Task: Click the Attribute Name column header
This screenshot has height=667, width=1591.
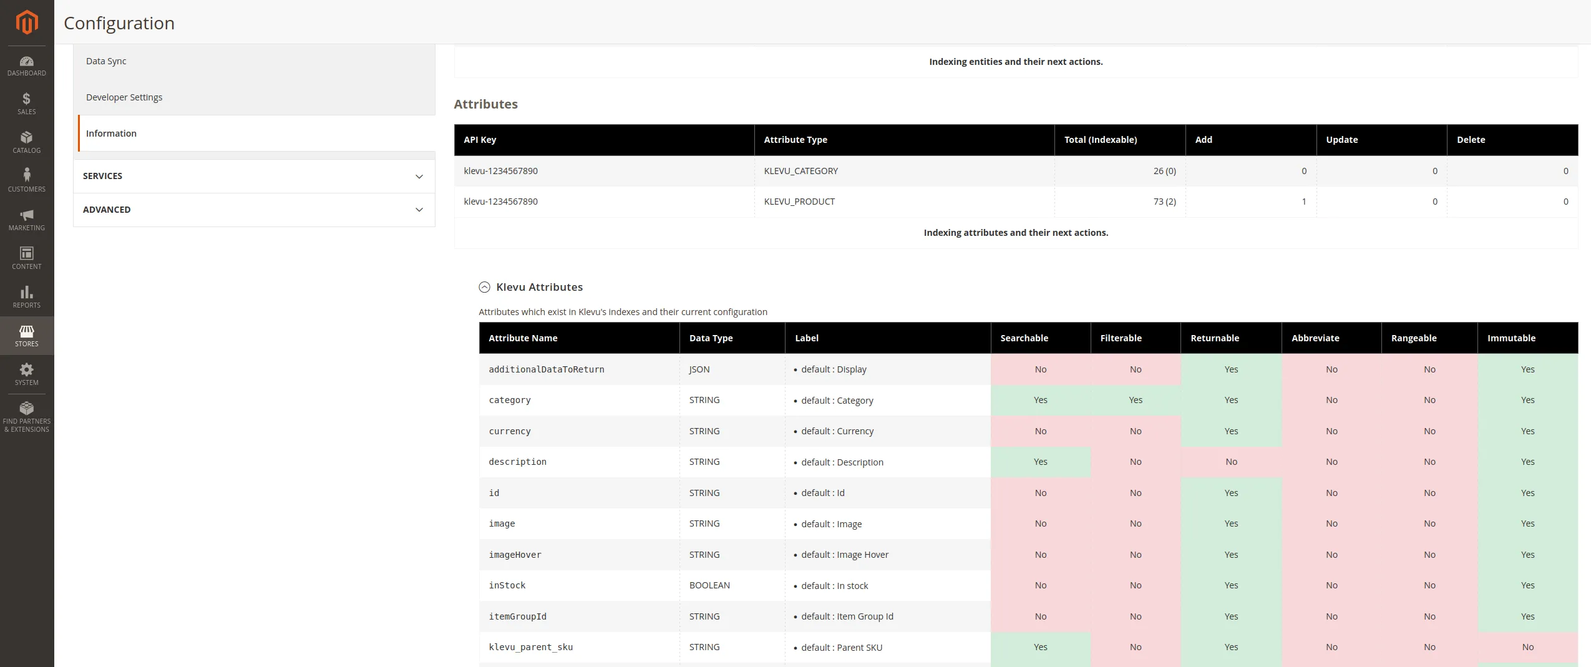Action: click(579, 338)
